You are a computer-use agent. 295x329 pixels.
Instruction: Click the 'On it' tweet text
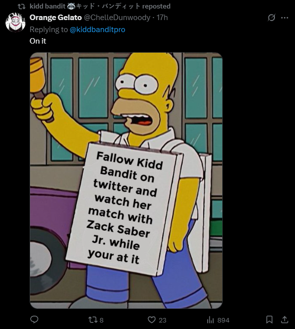tap(38, 41)
